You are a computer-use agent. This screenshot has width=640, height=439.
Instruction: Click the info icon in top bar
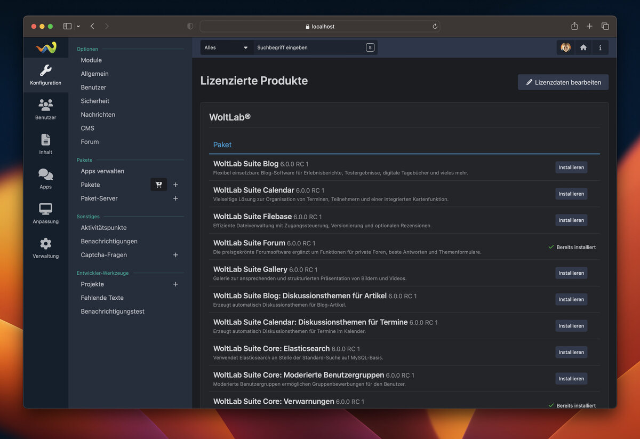(600, 47)
